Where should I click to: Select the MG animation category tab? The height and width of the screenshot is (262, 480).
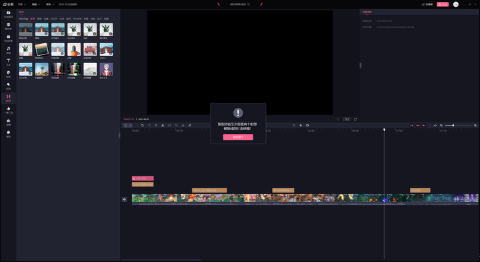point(77,19)
